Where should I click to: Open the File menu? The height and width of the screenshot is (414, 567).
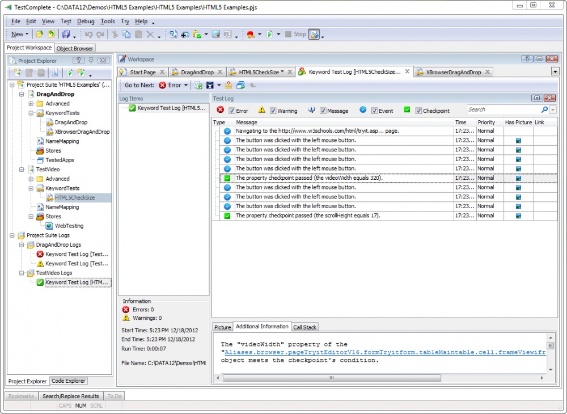pyautogui.click(x=16, y=22)
